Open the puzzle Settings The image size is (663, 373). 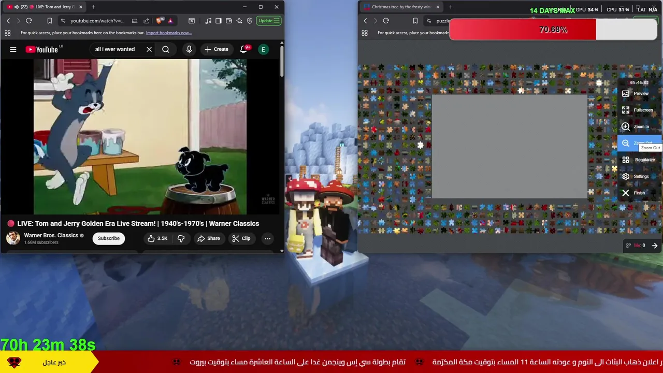pyautogui.click(x=640, y=177)
